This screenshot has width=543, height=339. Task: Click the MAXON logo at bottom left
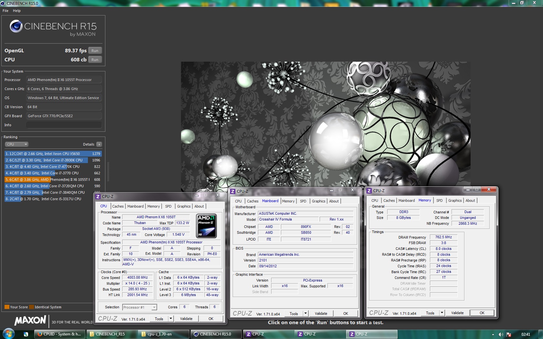coord(30,320)
